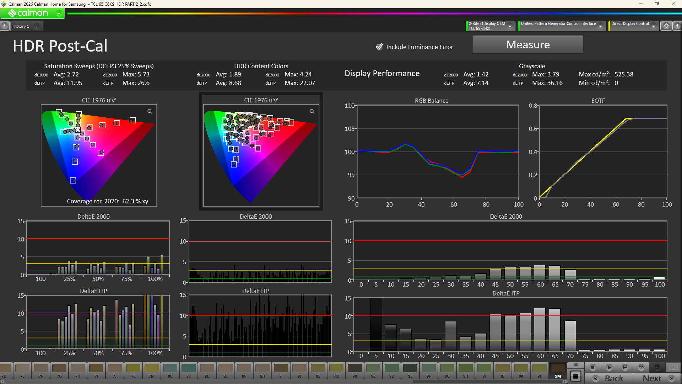Image resolution: width=682 pixels, height=384 pixels.
Task: Click the collapse panel arrow beside gear
Action: click(x=677, y=26)
